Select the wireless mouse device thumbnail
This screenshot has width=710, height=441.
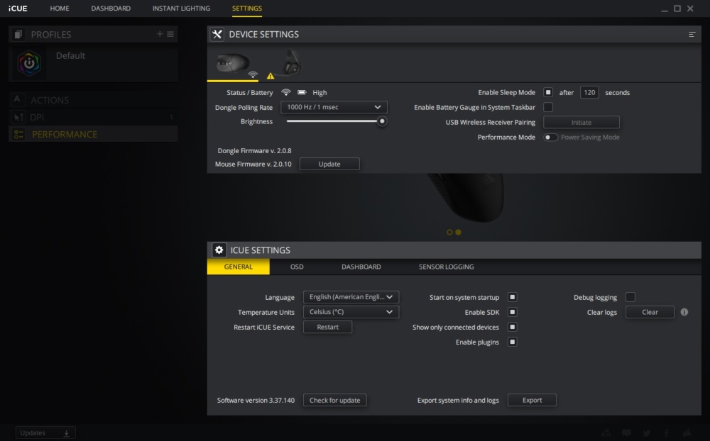click(233, 64)
